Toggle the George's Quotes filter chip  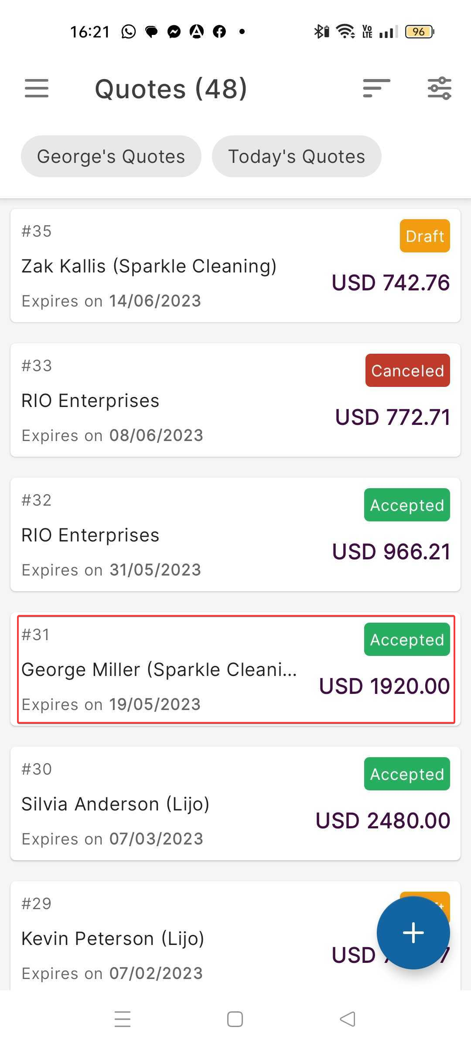point(111,156)
